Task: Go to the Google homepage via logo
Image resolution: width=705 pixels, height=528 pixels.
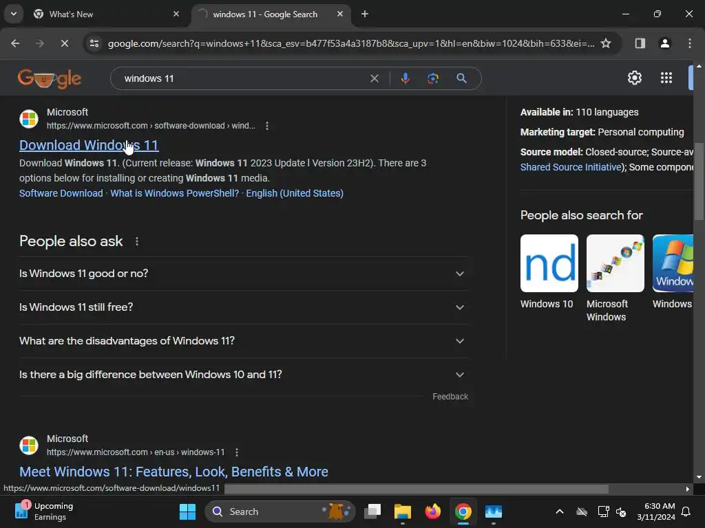Action: [x=50, y=78]
